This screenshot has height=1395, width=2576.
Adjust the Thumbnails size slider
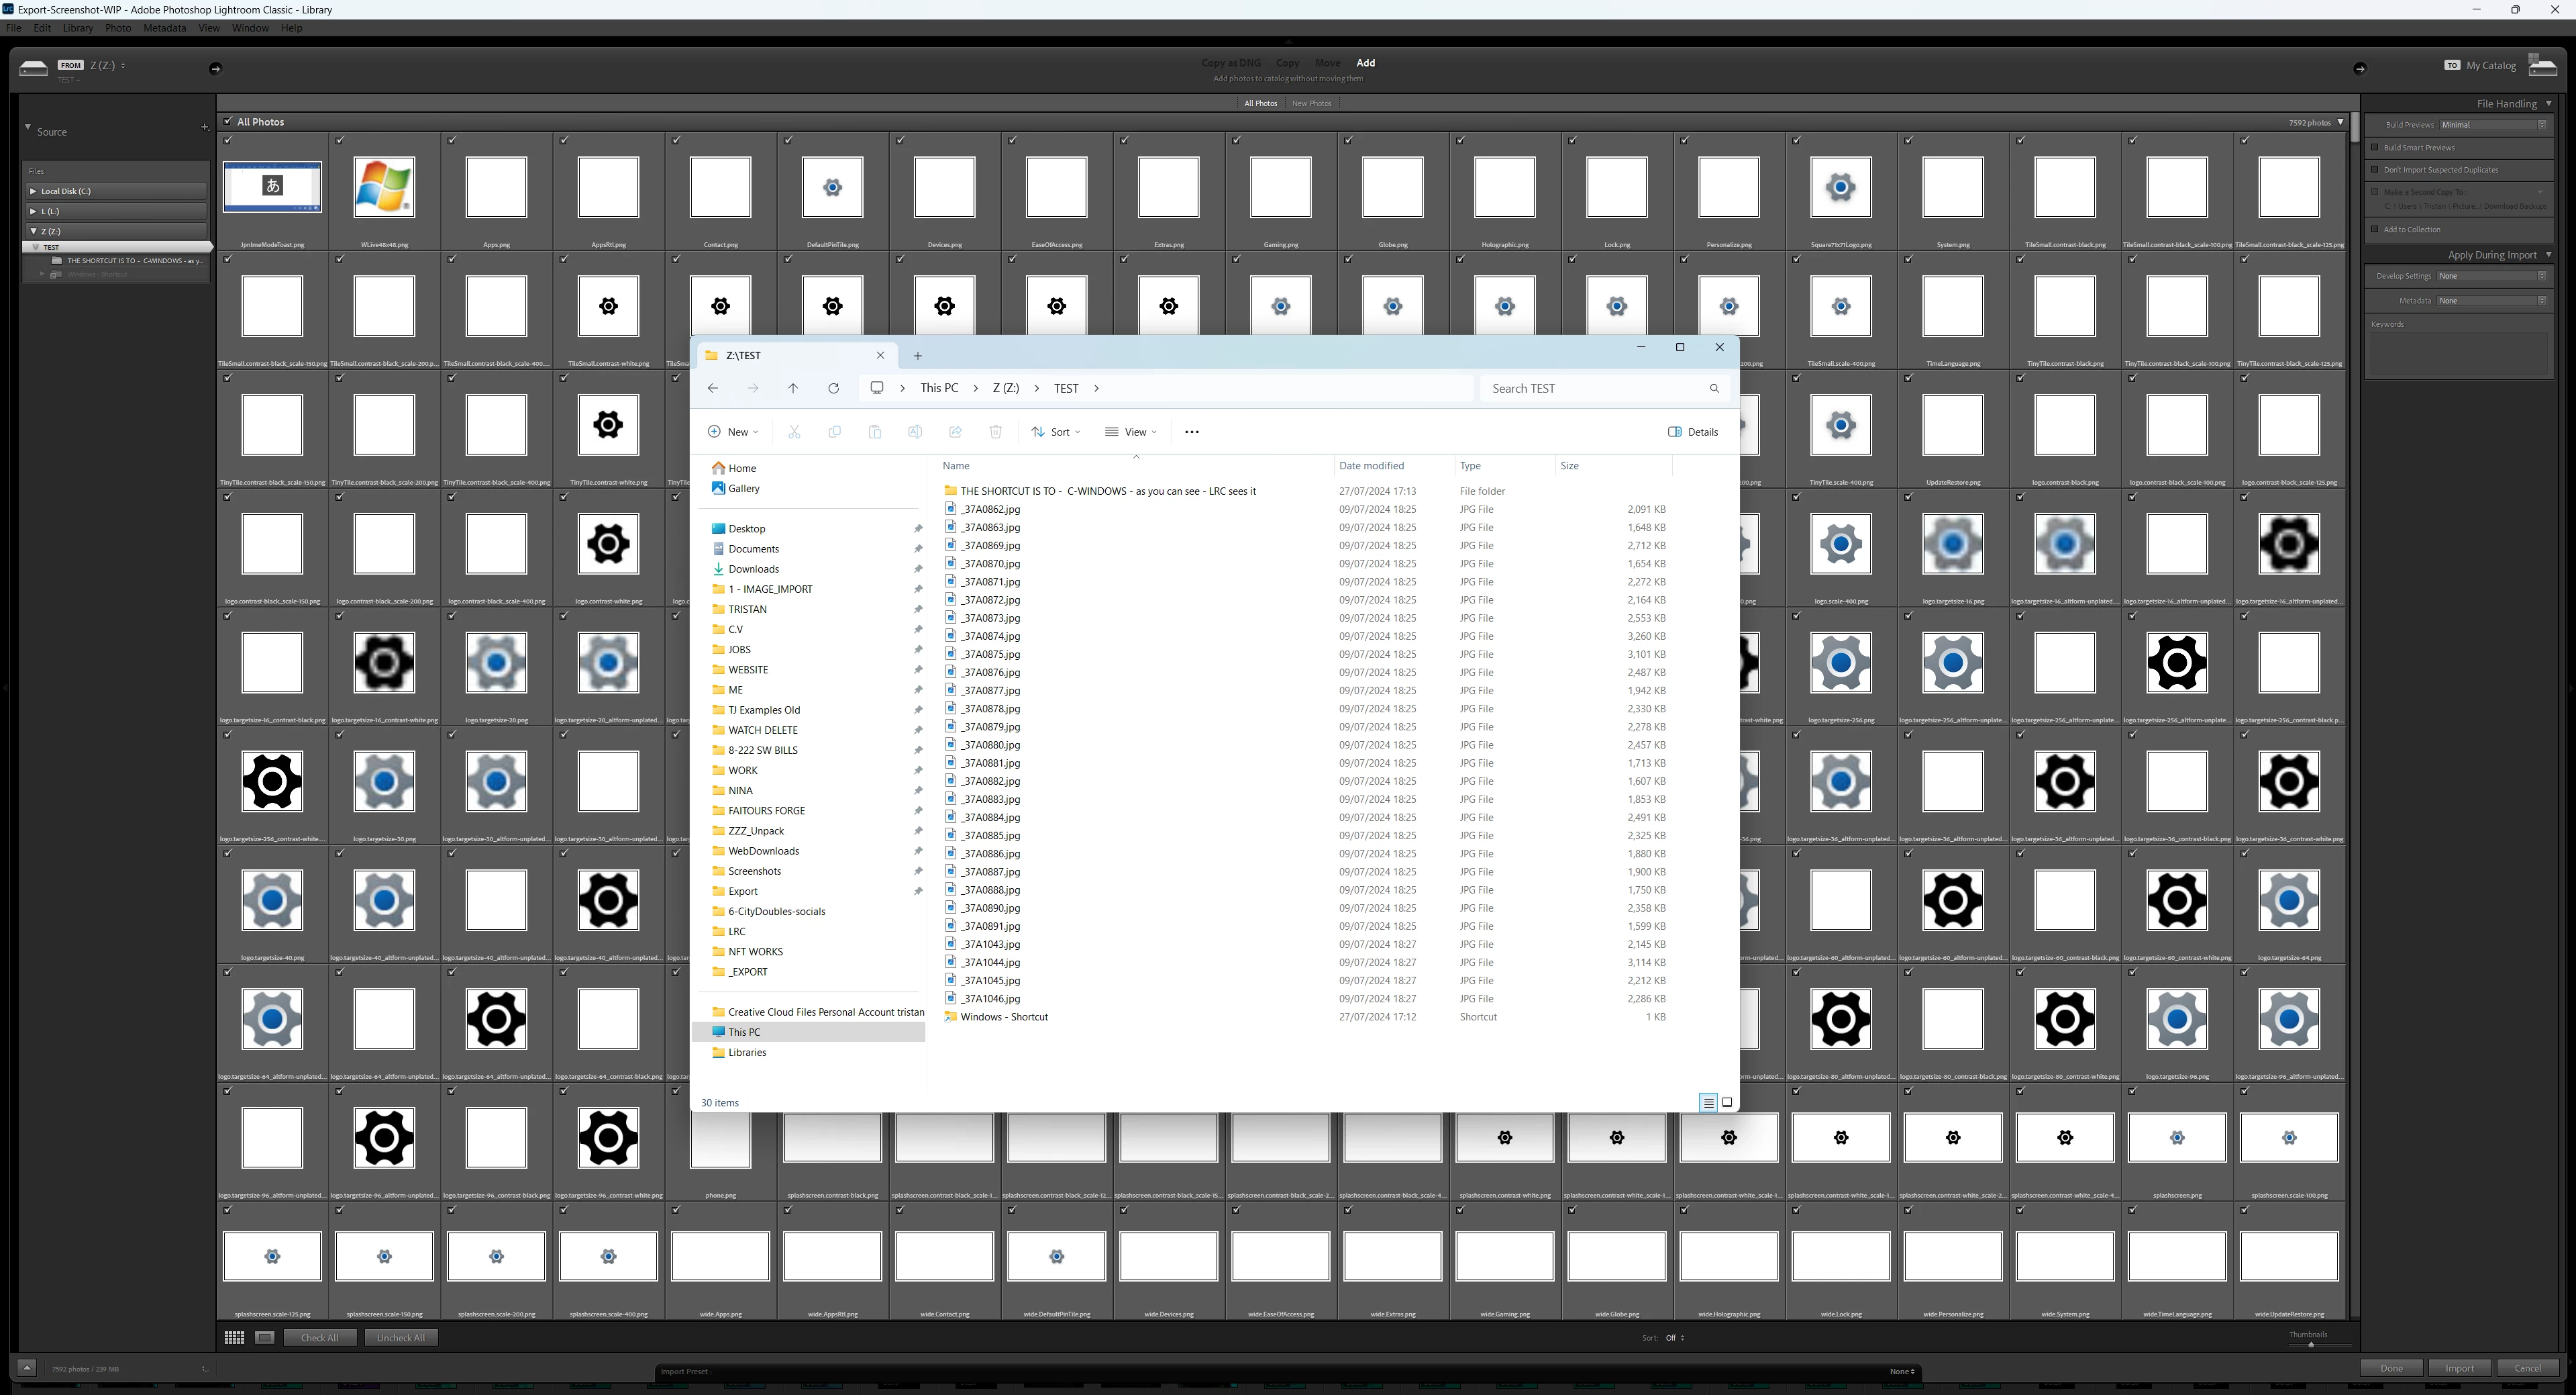[2310, 1345]
